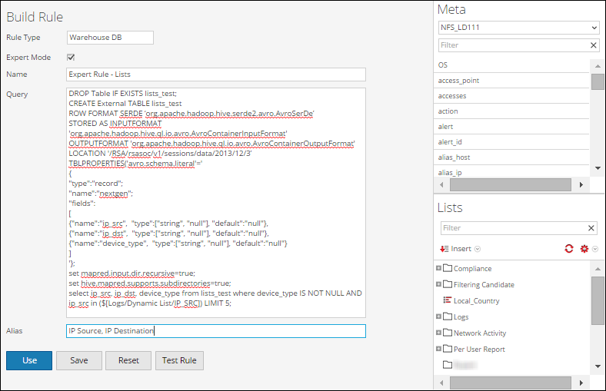Click Lists horizontal scroll left arrow
The width and height of the screenshot is (606, 391).
pos(441,383)
